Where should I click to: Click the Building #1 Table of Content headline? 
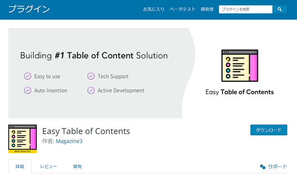94,56
